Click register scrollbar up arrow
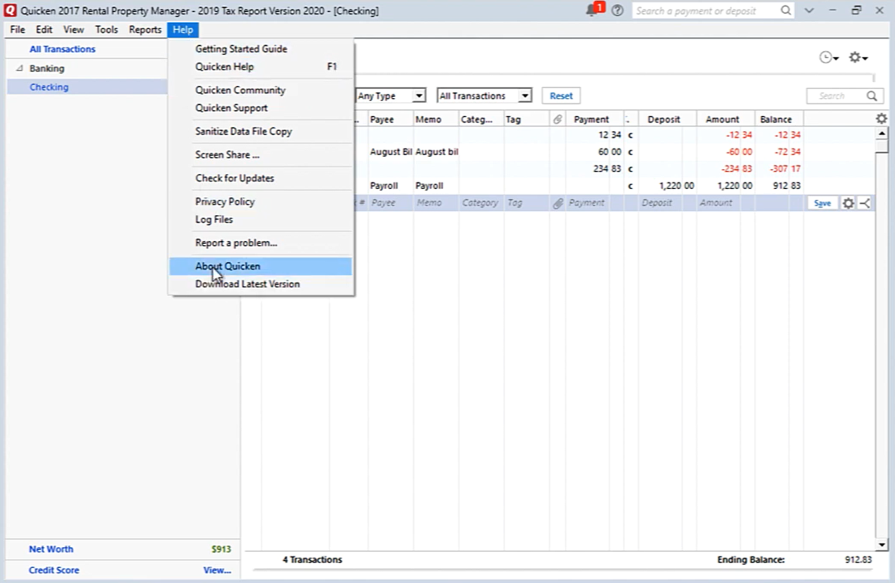This screenshot has height=583, width=895. pos(882,134)
